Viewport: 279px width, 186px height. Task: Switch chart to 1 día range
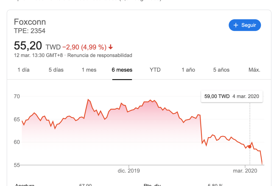(23, 70)
